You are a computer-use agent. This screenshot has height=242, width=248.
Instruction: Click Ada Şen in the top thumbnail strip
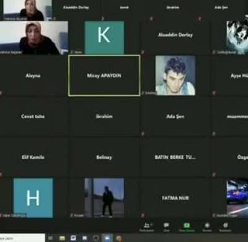click(x=221, y=8)
